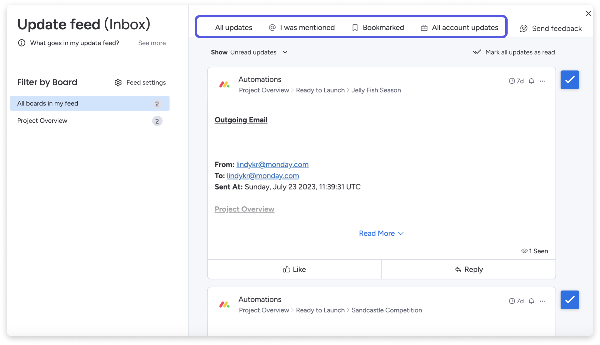
Task: Filter feed by Project Overview board
Action: (42, 121)
